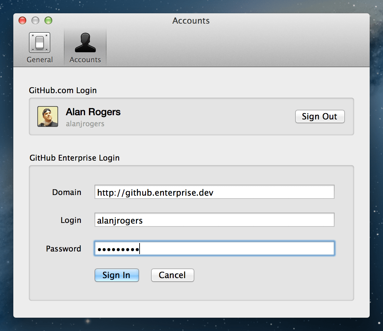383x331 pixels.
Task: Click into the Login text field
Action: pyautogui.click(x=214, y=220)
